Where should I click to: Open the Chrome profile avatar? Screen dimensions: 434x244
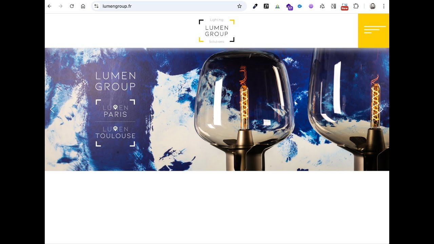point(373,6)
